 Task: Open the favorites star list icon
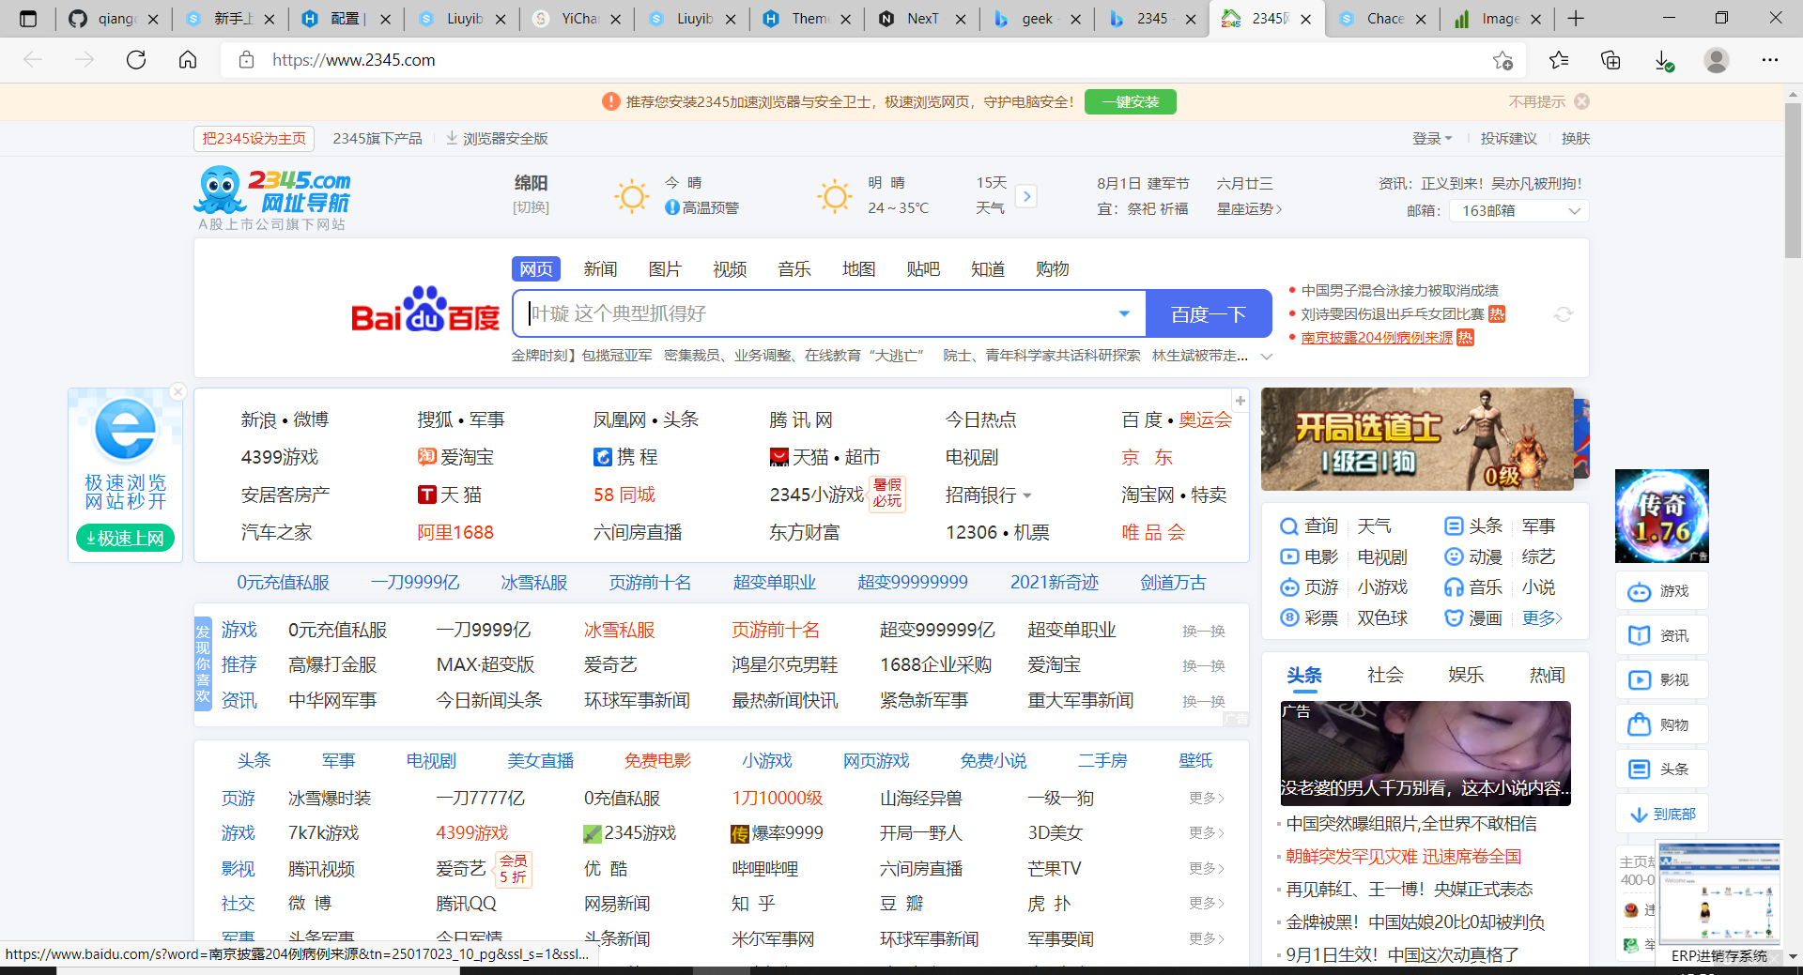tap(1559, 60)
